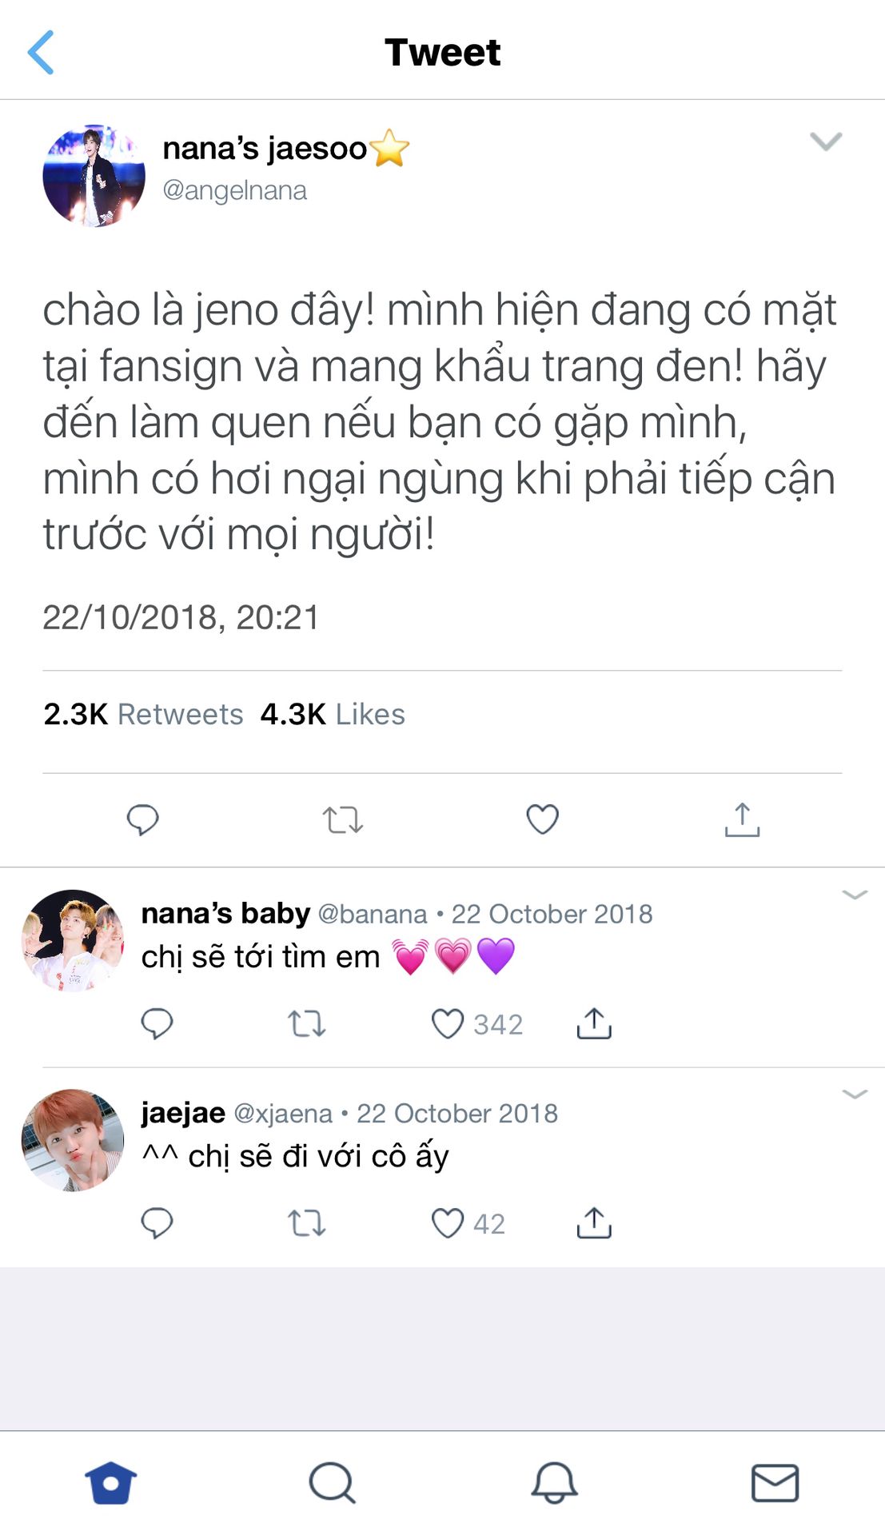Switch to the Home tab
Screen dimensions: 885x1535
pyautogui.click(x=111, y=1483)
